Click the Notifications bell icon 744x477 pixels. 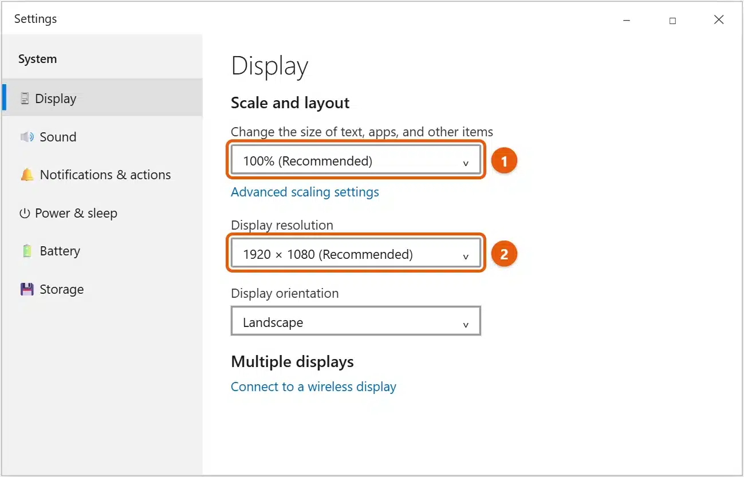coord(27,175)
